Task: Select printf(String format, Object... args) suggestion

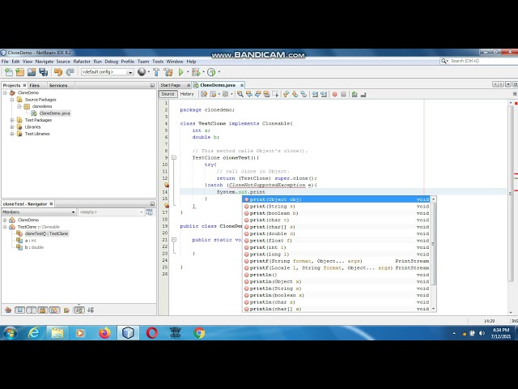Action: pos(337,261)
